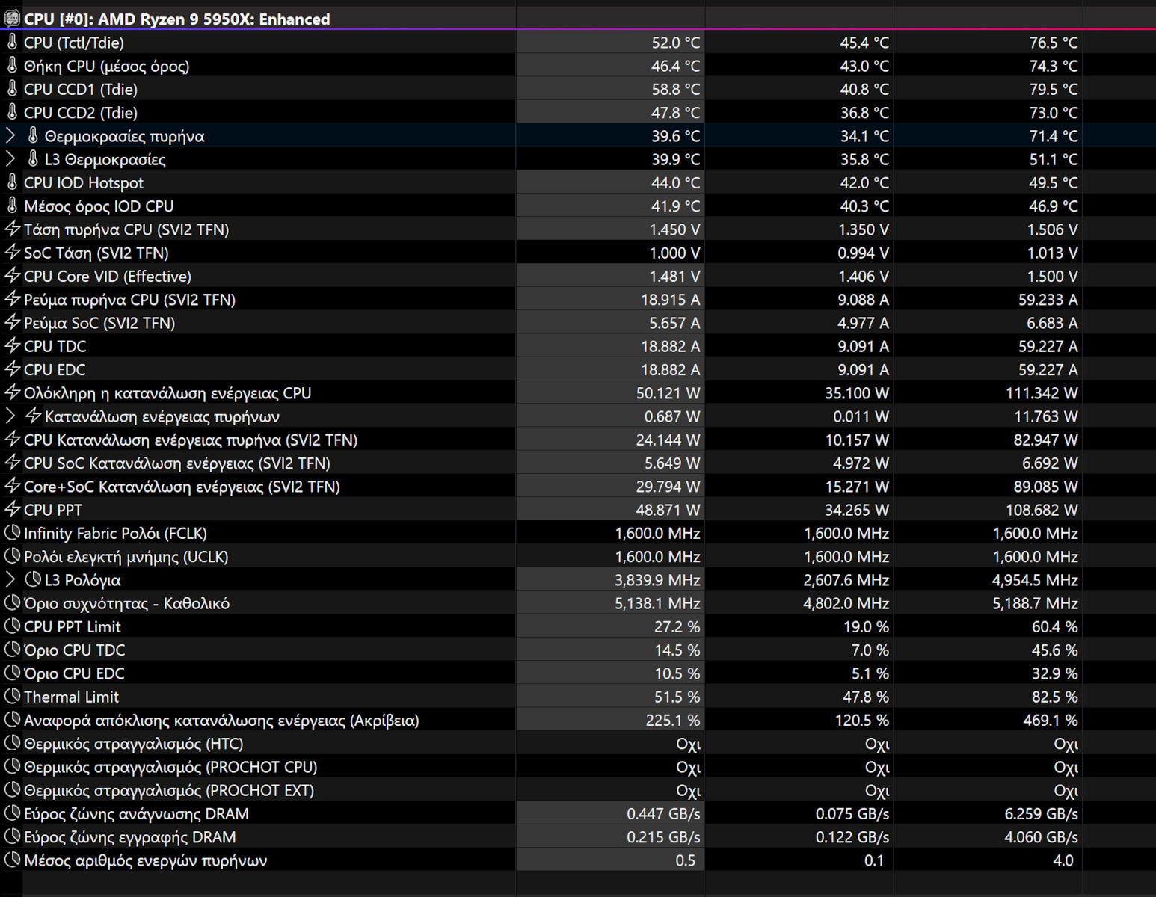1156x897 pixels.
Task: Click the lightning icon next to CPU PPT
Action: click(x=12, y=510)
